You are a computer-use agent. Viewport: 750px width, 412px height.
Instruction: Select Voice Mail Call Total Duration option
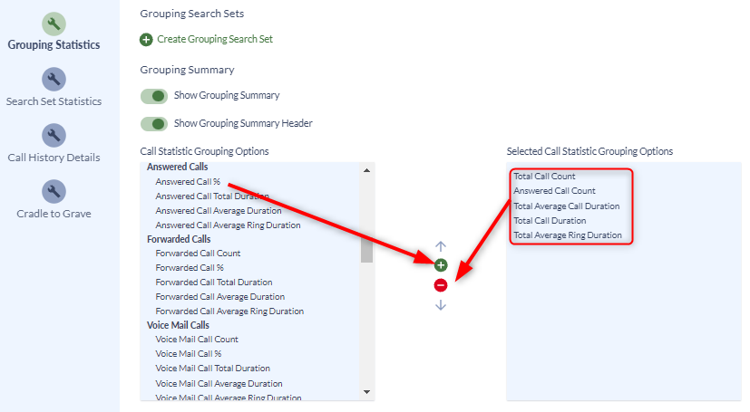click(x=213, y=368)
